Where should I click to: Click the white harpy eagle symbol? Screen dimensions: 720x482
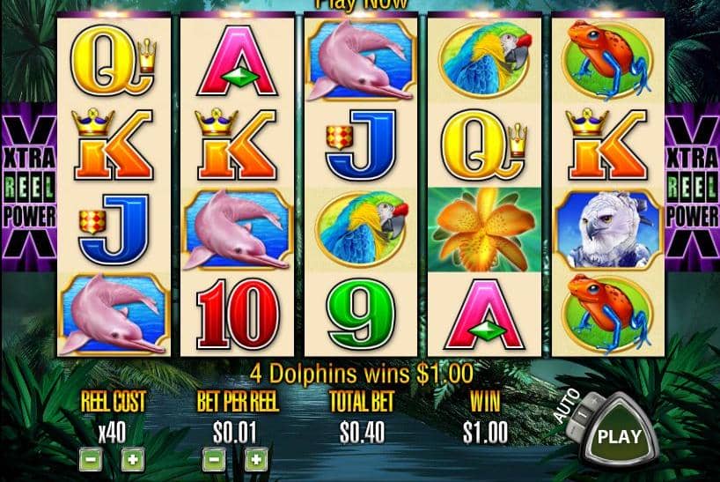(x=608, y=230)
